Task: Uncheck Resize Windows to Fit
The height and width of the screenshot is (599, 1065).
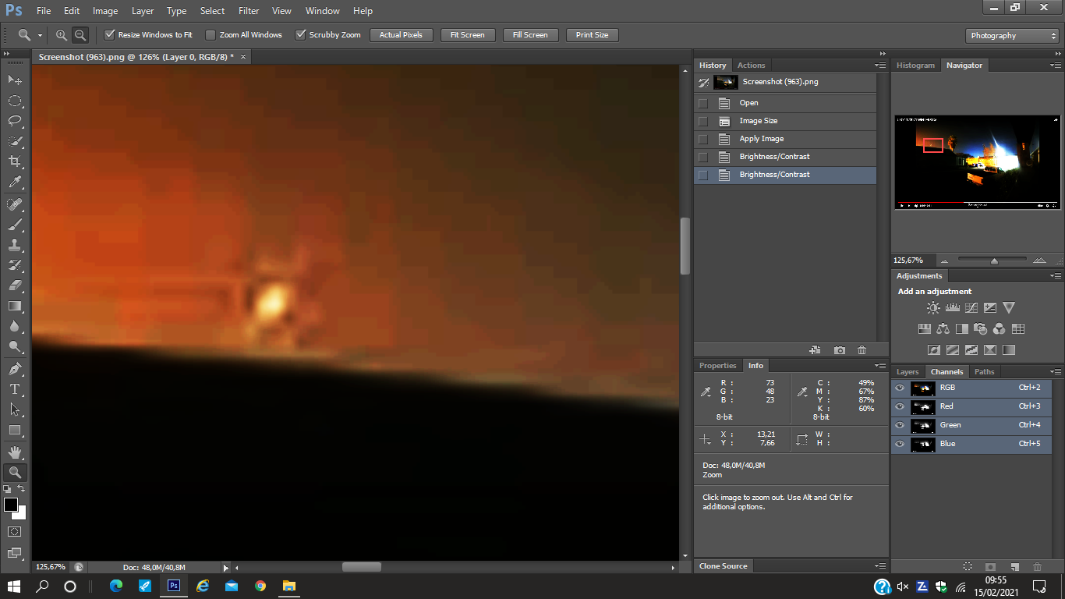Action: [110, 35]
